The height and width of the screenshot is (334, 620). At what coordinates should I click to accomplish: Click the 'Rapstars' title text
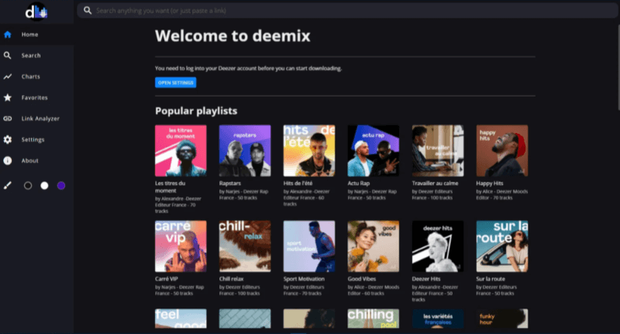point(229,183)
